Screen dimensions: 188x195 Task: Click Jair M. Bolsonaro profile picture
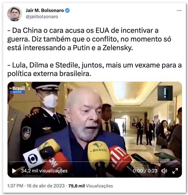click(15, 14)
